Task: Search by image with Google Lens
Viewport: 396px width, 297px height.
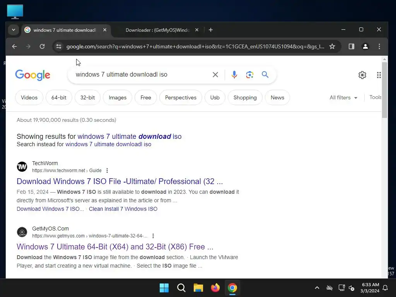Action: coord(249,75)
